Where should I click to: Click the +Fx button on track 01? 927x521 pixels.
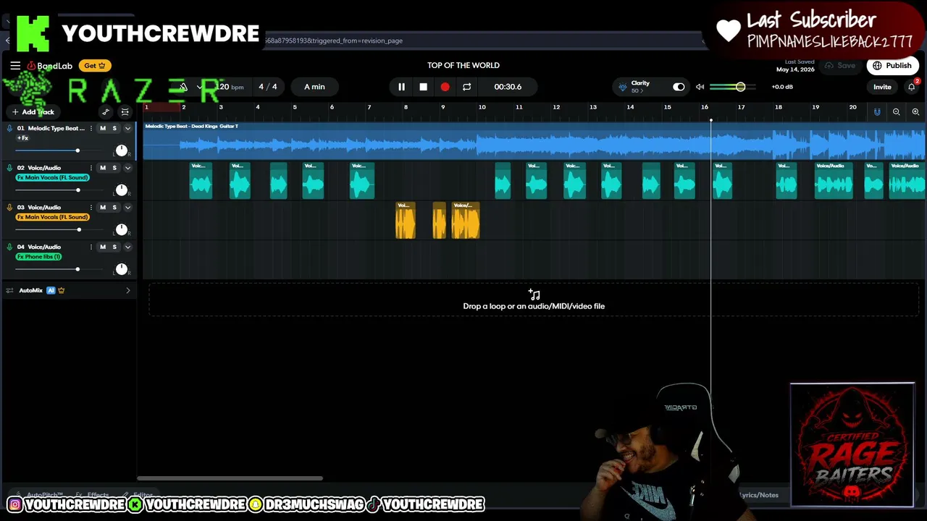(22, 138)
